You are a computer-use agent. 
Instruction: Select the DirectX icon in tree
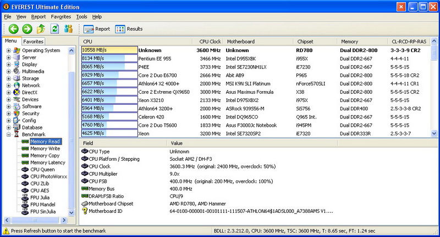pyautogui.click(x=17, y=92)
